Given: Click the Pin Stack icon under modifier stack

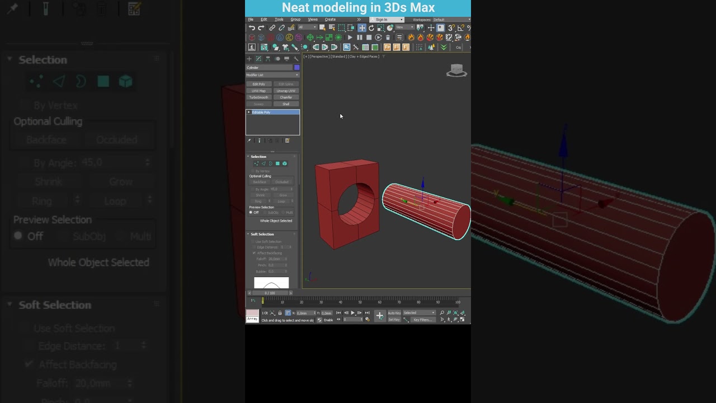Looking at the screenshot, I should tap(249, 140).
